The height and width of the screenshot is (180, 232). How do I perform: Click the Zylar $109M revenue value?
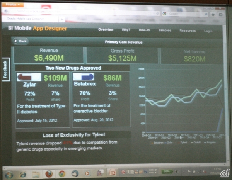55,78
